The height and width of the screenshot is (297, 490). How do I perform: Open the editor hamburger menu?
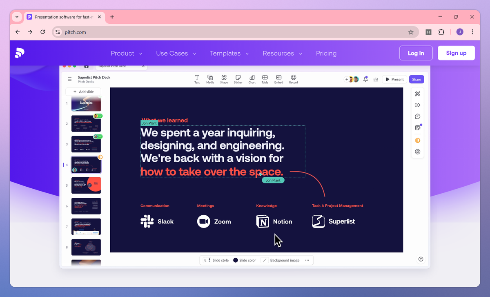[70, 79]
